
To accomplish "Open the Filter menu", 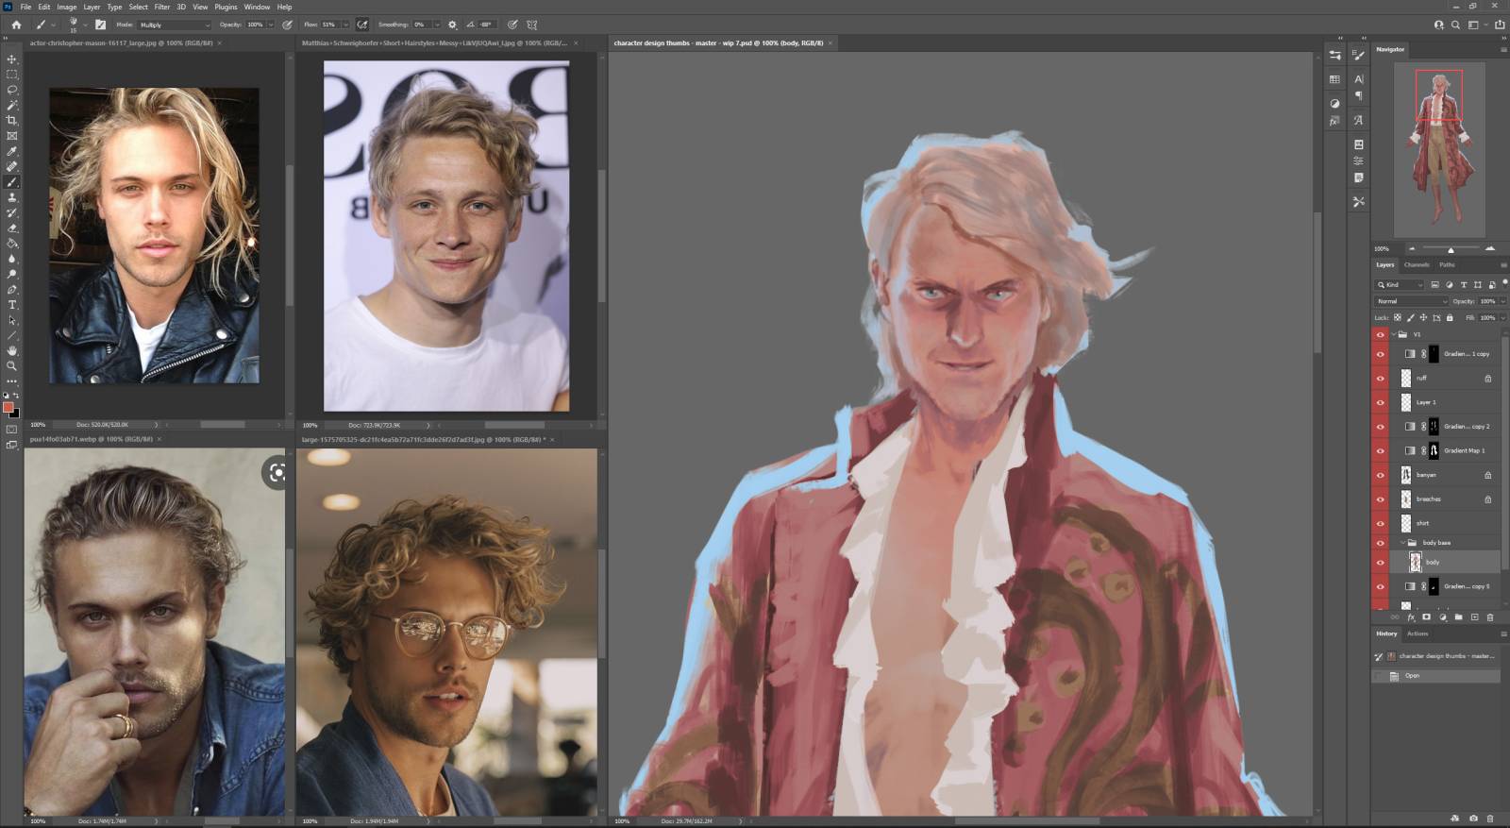I will point(162,7).
